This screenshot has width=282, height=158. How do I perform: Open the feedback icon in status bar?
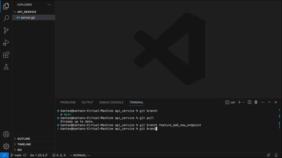point(268,155)
